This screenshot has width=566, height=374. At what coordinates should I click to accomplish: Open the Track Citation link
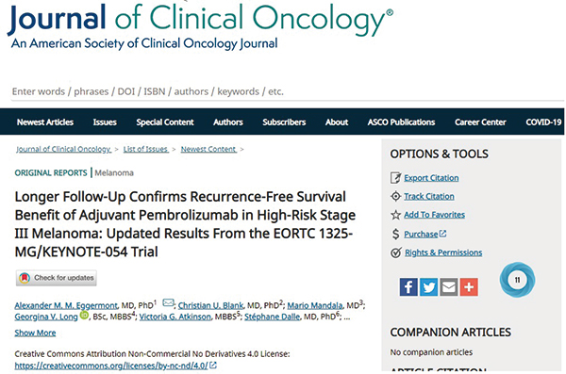click(429, 197)
